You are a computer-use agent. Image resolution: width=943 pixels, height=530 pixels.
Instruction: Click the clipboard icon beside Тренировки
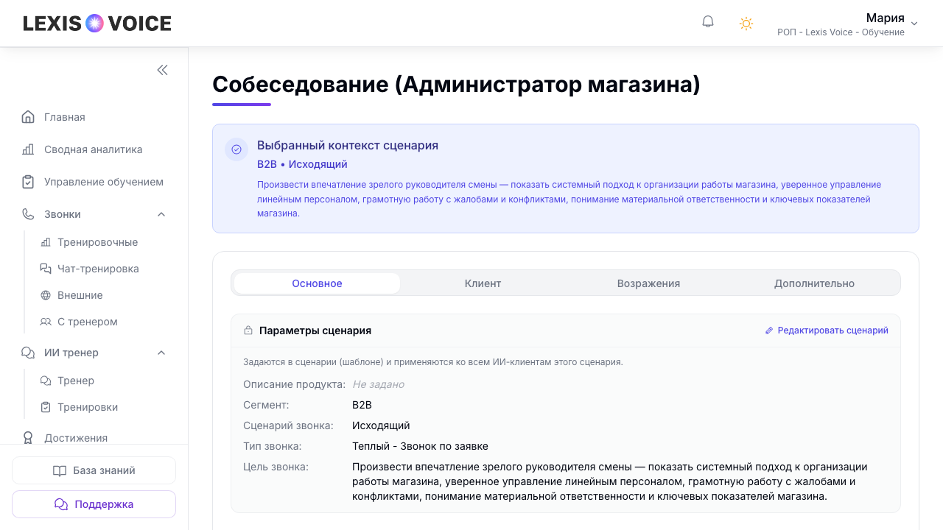tap(46, 407)
